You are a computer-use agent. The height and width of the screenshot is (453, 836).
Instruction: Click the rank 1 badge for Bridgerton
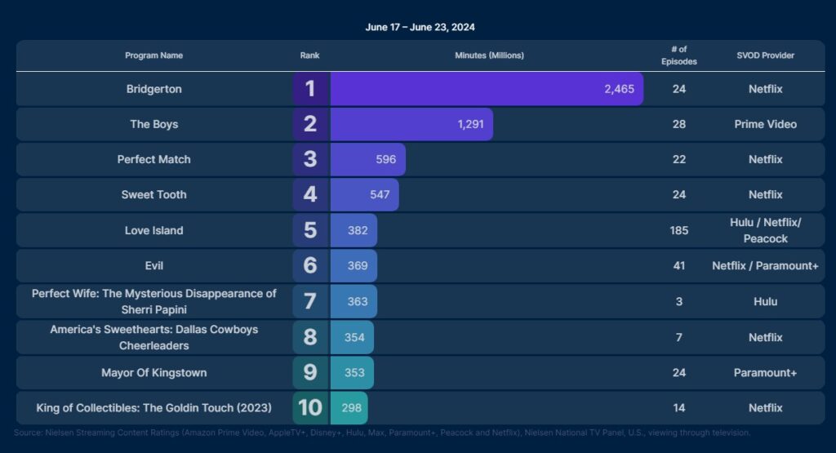(310, 89)
